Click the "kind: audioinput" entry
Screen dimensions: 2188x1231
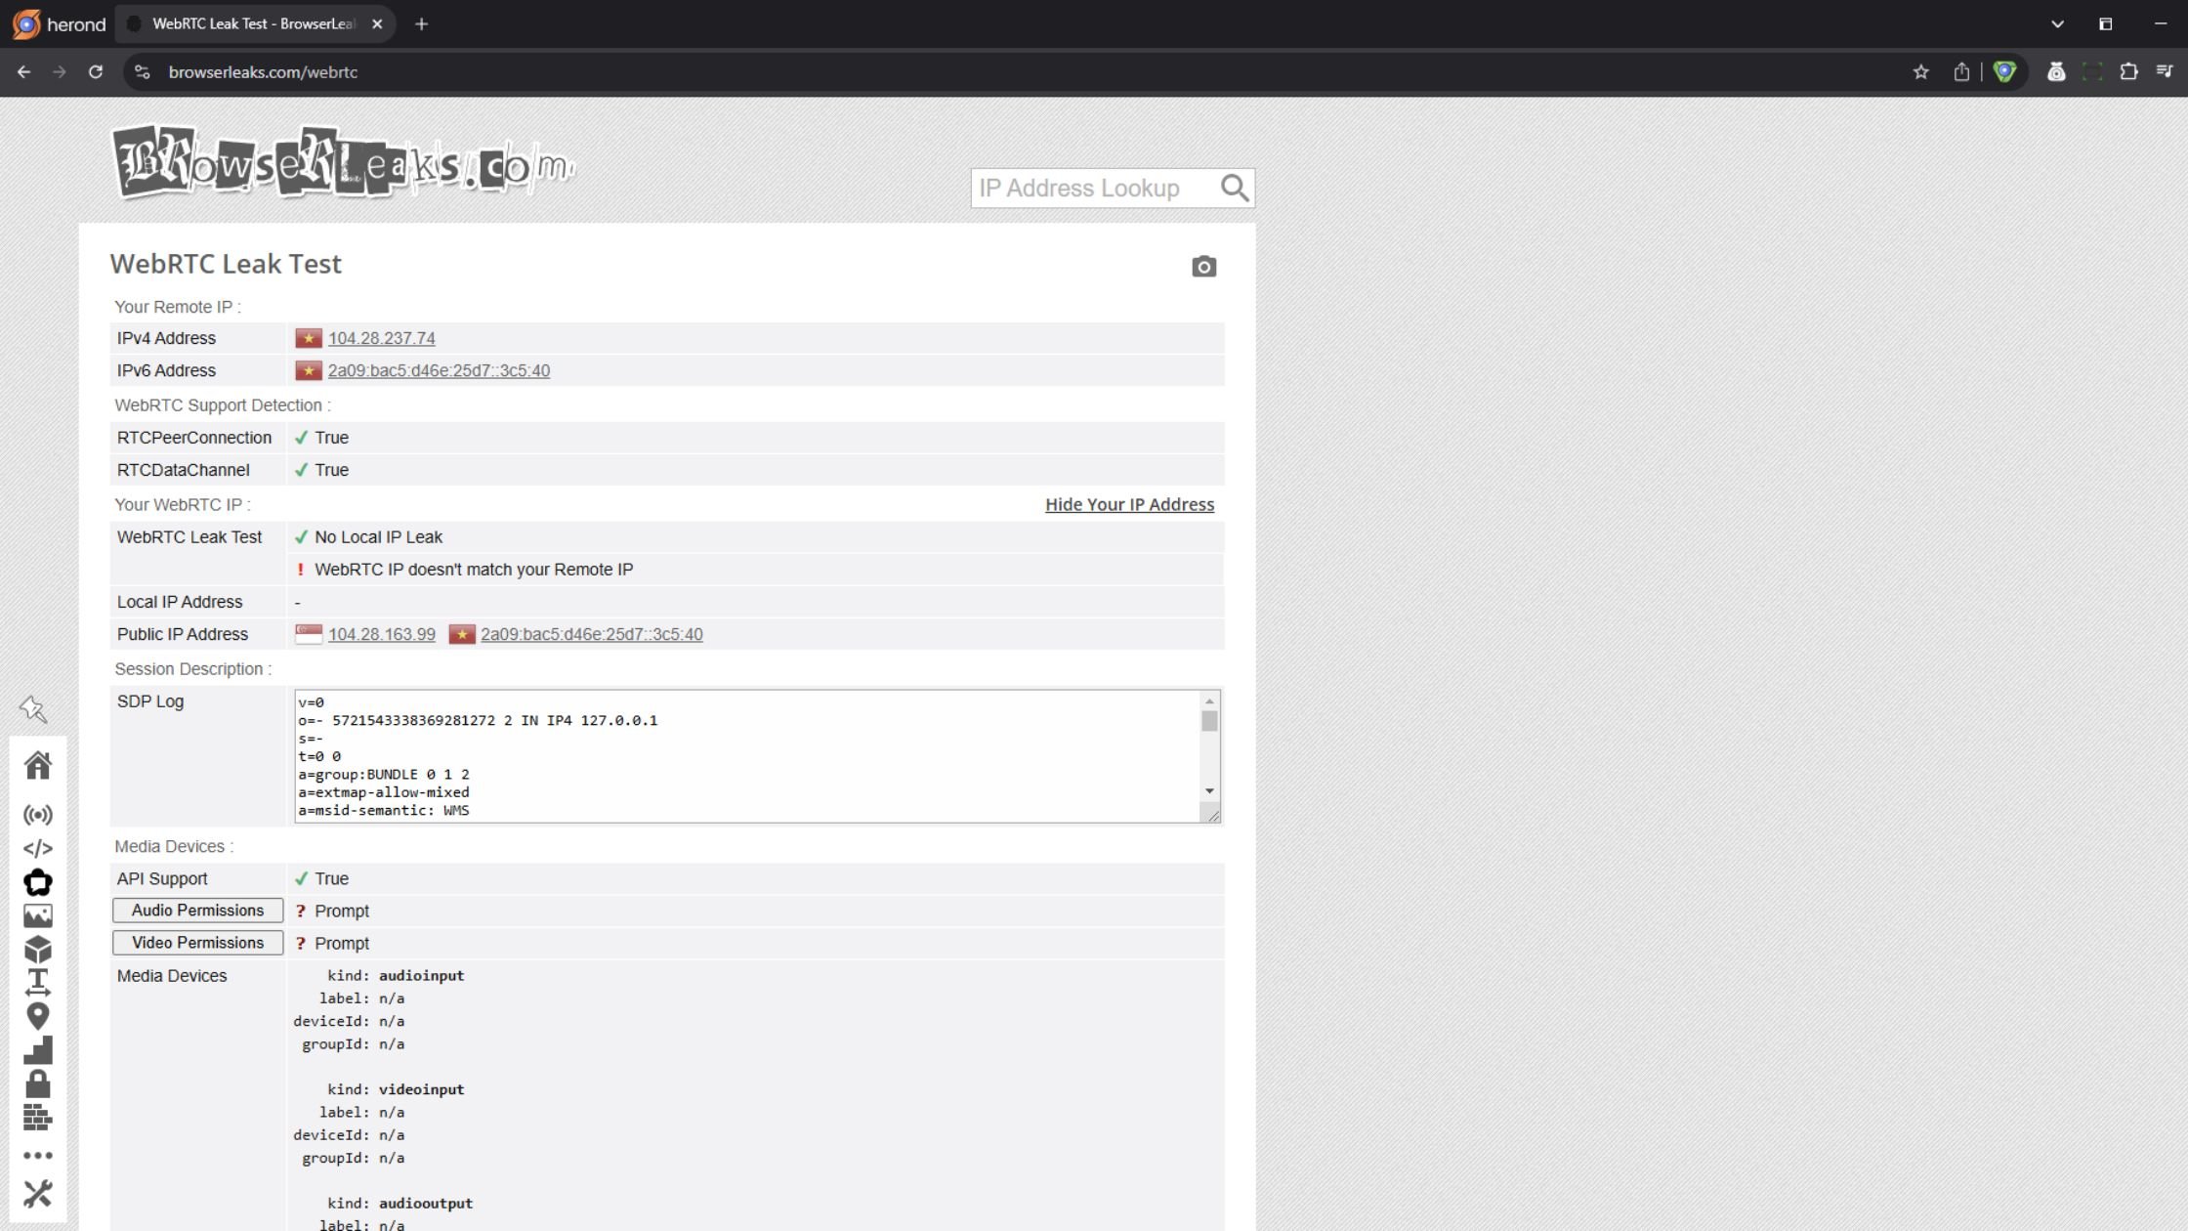click(396, 975)
